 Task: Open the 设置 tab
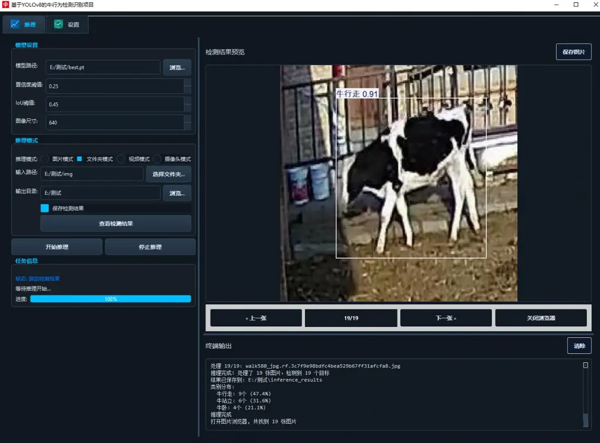67,25
